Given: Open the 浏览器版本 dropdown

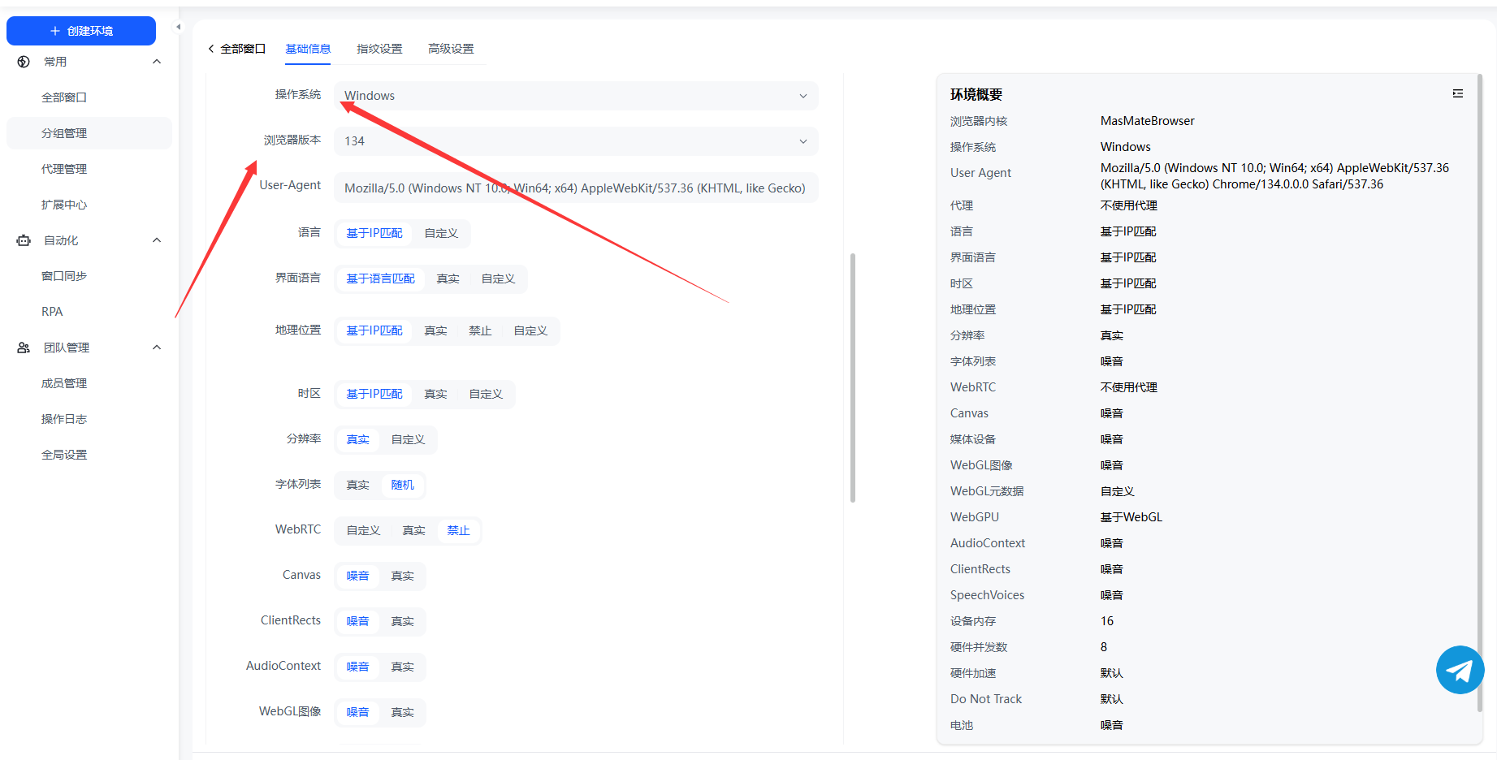Looking at the screenshot, I should coord(575,141).
